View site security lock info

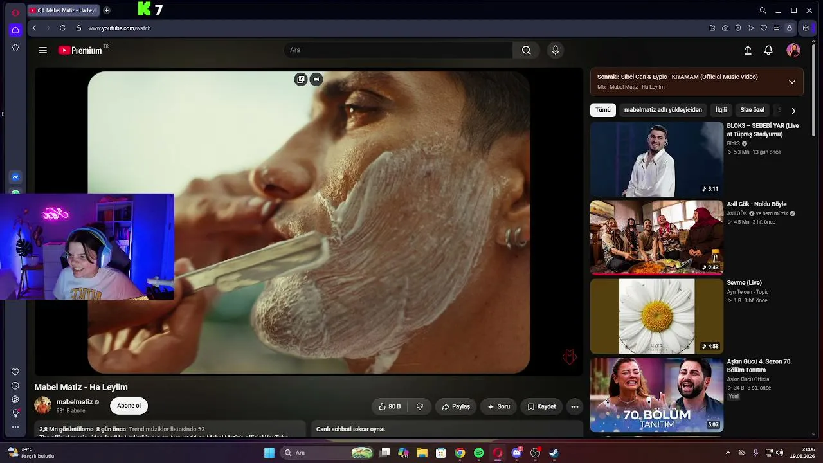[x=78, y=28]
